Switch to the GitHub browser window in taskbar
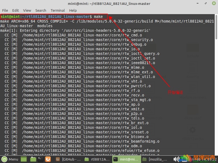 point(68,159)
